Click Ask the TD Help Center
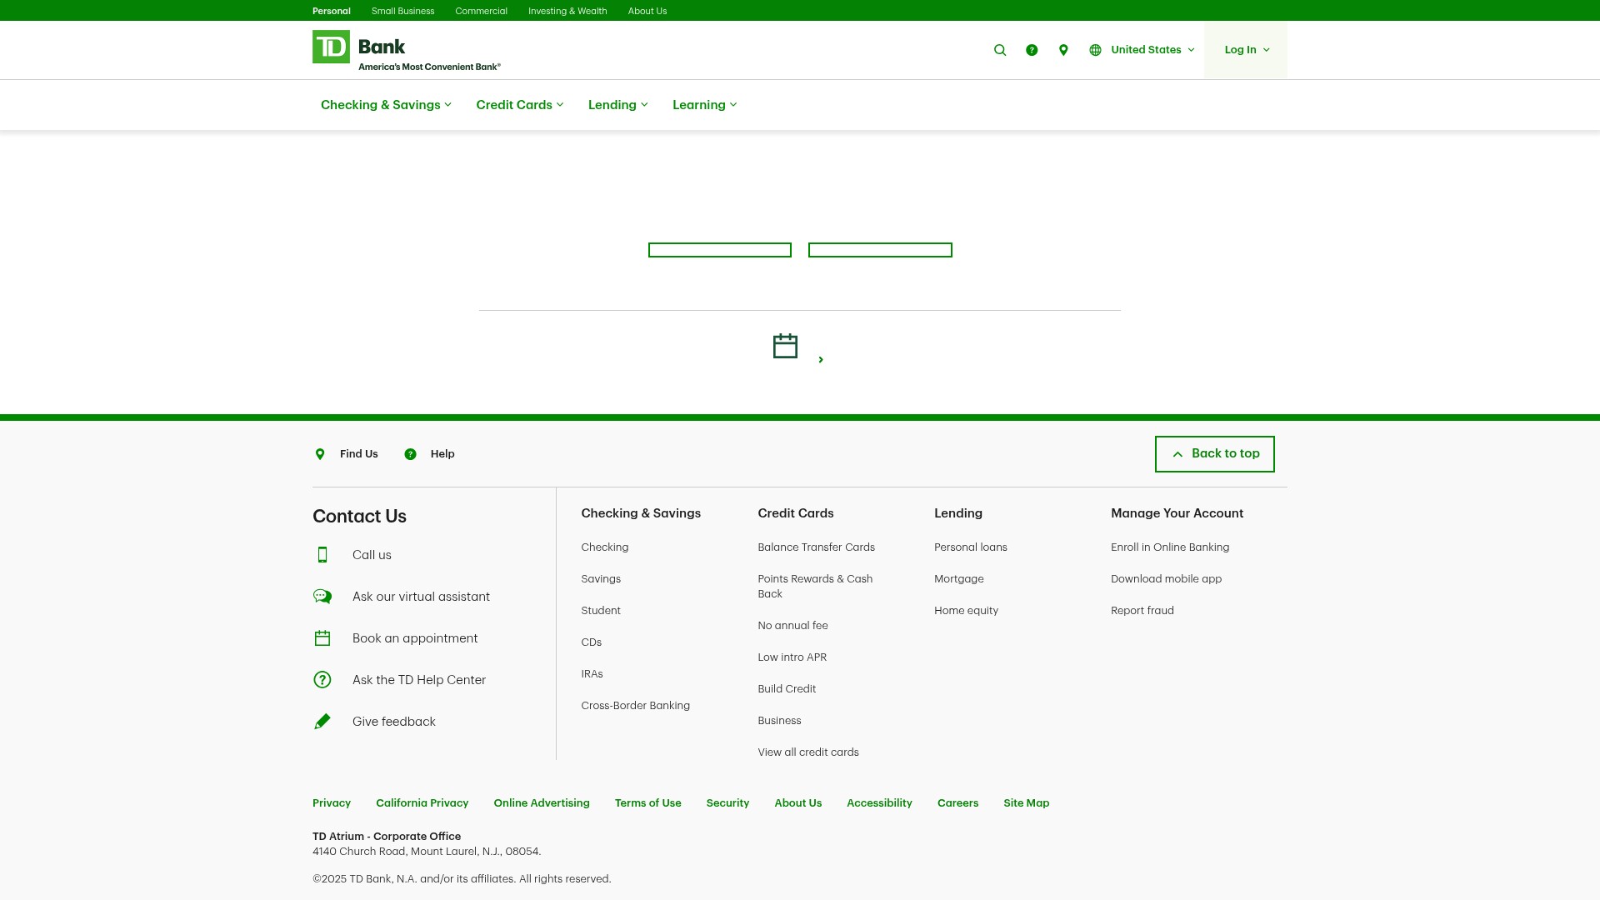This screenshot has width=1600, height=900. click(x=419, y=680)
